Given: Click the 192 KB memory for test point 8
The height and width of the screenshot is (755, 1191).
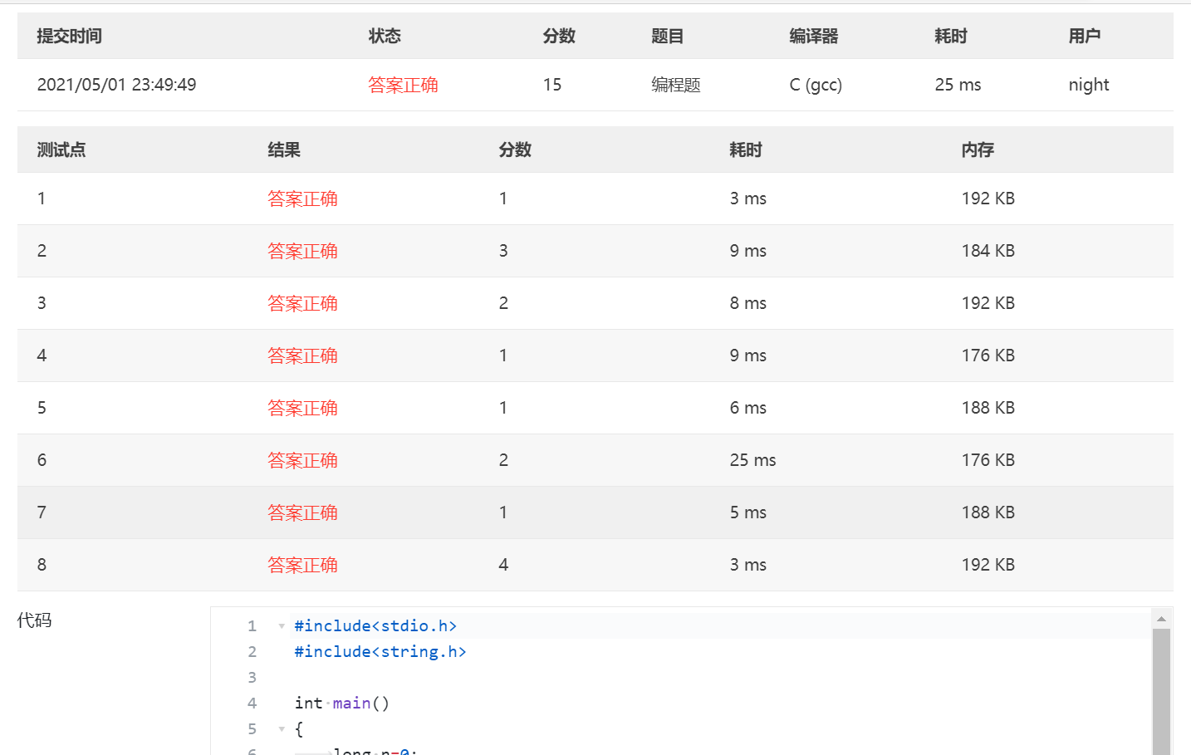Looking at the screenshot, I should click(x=988, y=565).
